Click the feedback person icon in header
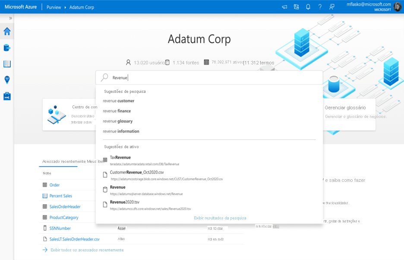Screen dimensions: 404x260 pyautogui.click(x=332, y=7)
